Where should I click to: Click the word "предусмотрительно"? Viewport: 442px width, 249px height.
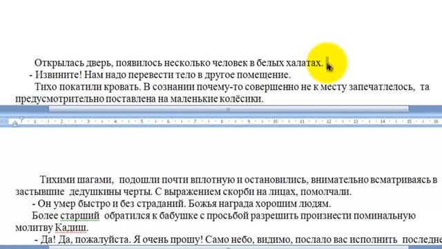click(60, 99)
